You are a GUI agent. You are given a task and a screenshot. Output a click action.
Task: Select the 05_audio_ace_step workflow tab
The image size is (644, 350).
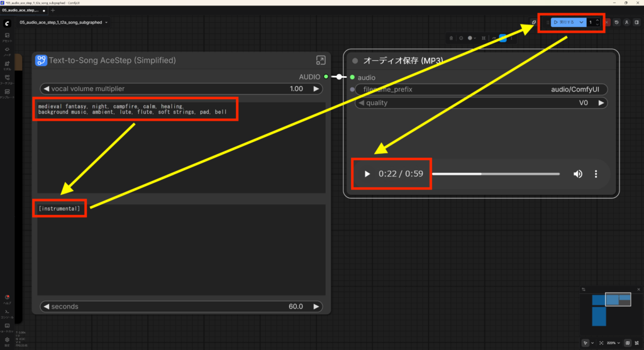coord(22,11)
